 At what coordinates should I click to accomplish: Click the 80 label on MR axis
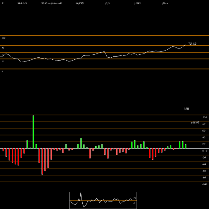click(204, 124)
